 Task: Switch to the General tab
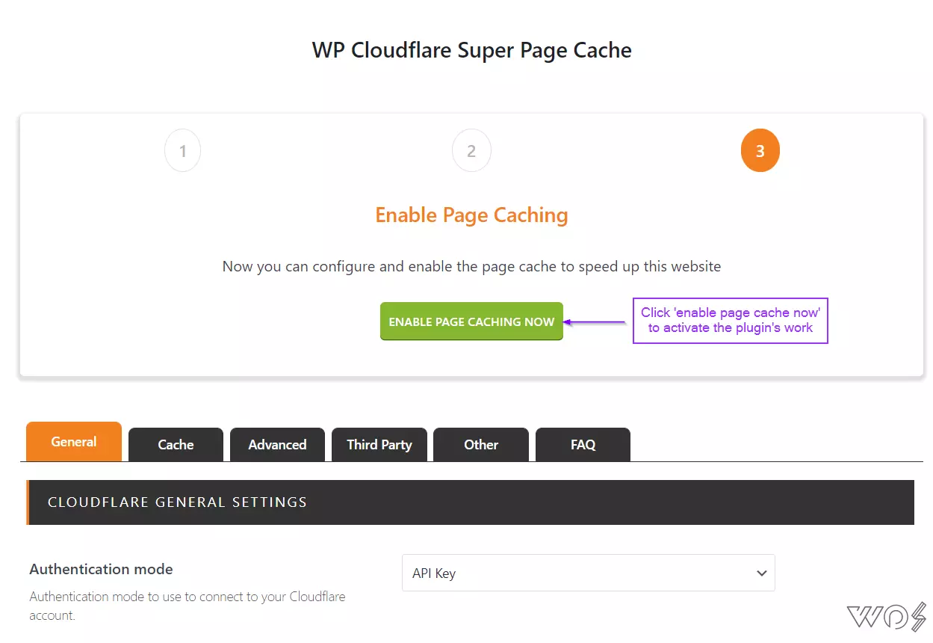point(74,442)
